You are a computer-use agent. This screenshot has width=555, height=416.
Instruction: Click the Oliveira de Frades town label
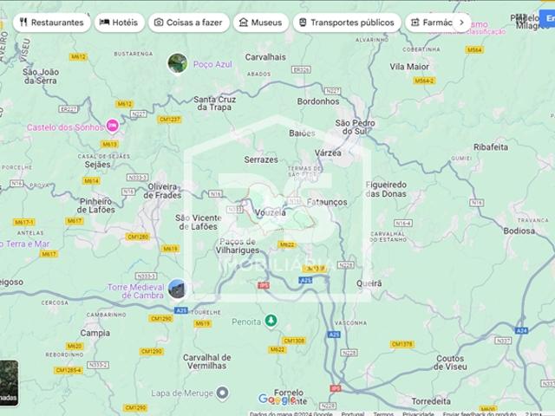[164, 191]
